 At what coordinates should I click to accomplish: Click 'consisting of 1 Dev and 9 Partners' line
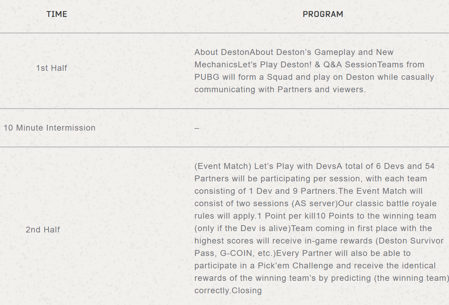tap(265, 191)
